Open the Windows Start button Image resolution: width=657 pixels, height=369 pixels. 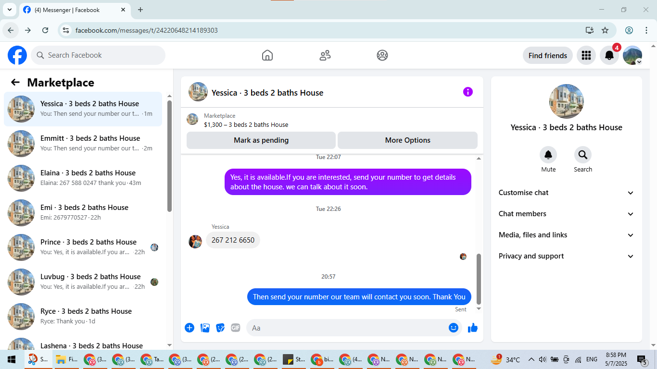tap(12, 359)
